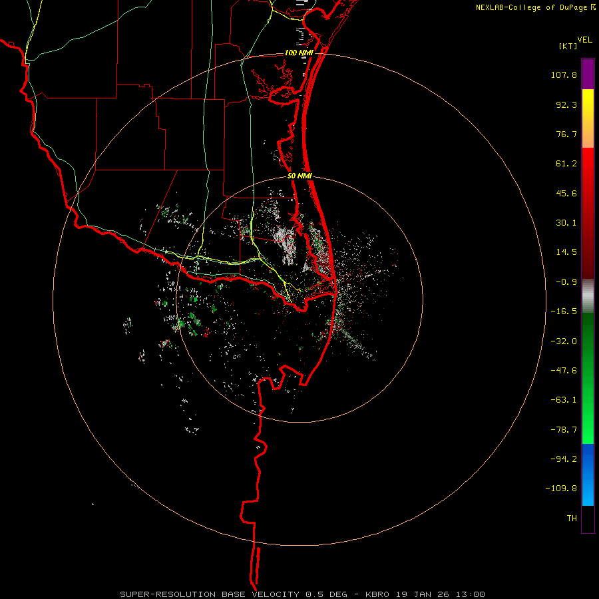This screenshot has height=599, width=599.
Task: Click the -78.7 velocity scale value
Action: 564,430
